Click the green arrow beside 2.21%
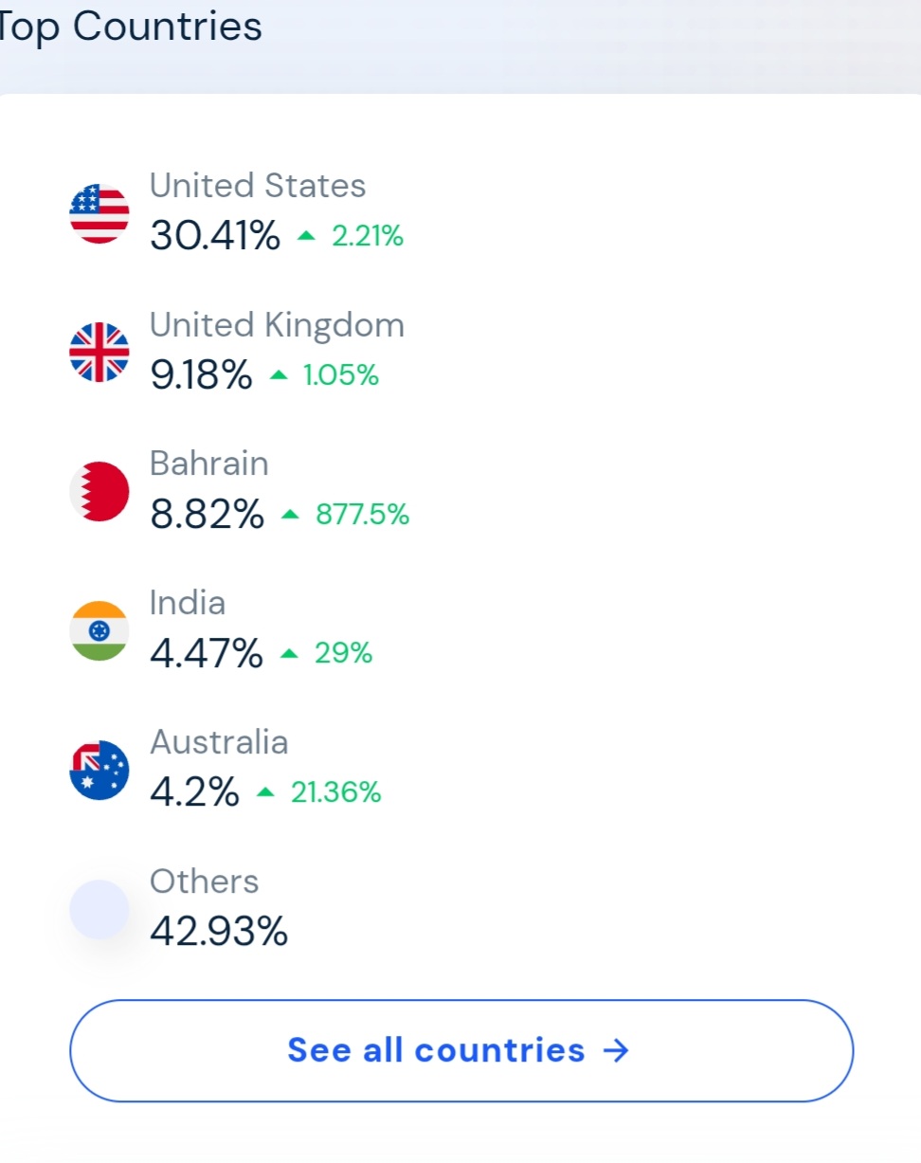The height and width of the screenshot is (1163, 921). tap(305, 236)
